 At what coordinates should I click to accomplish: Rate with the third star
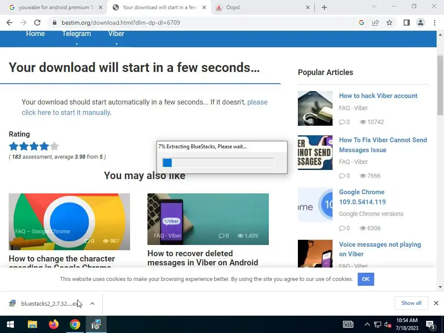[34, 147]
